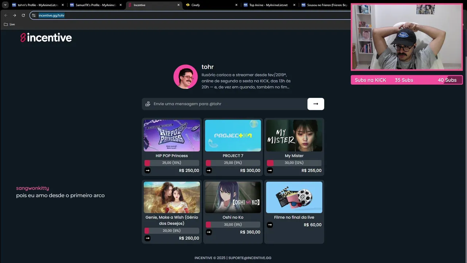Click HIP POP Princess progress bar

click(172, 163)
